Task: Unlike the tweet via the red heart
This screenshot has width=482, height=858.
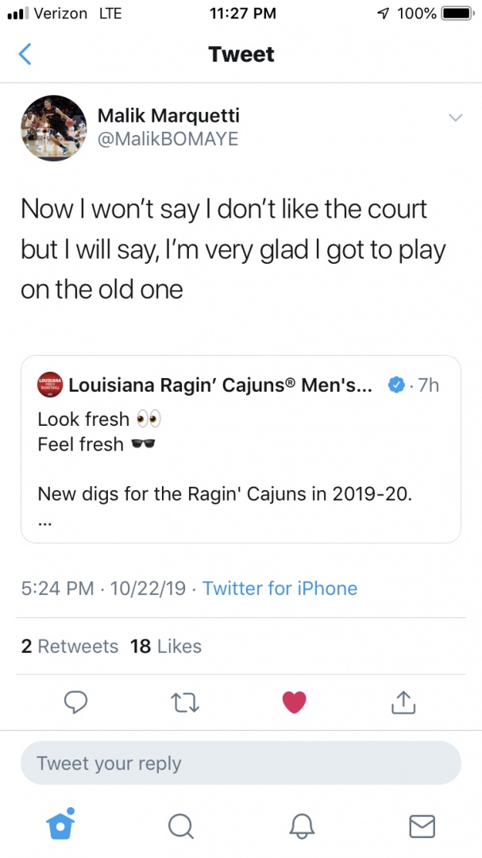Action: point(294,701)
